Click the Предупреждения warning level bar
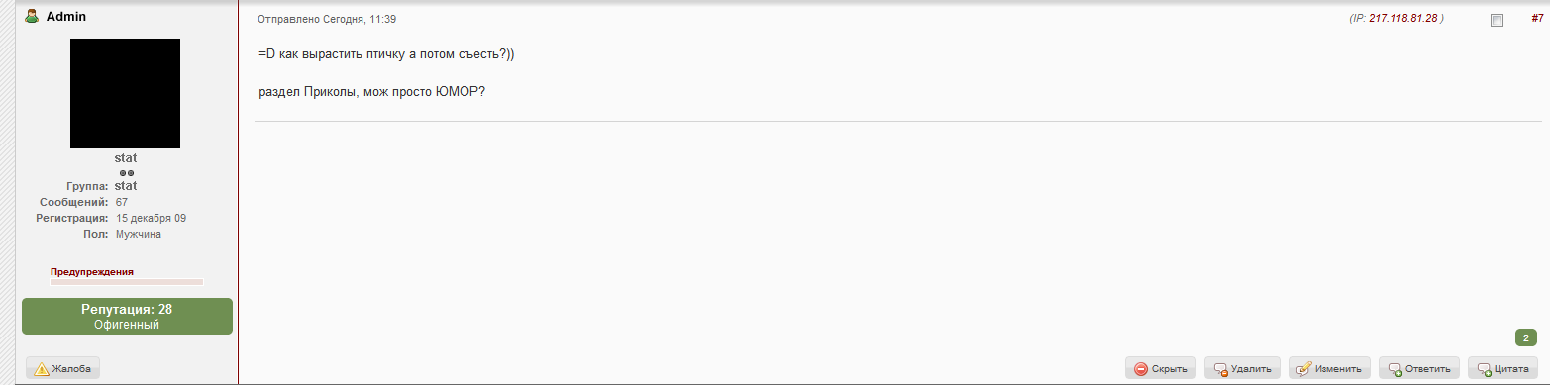The height and width of the screenshot is (385, 1550). pos(127,282)
